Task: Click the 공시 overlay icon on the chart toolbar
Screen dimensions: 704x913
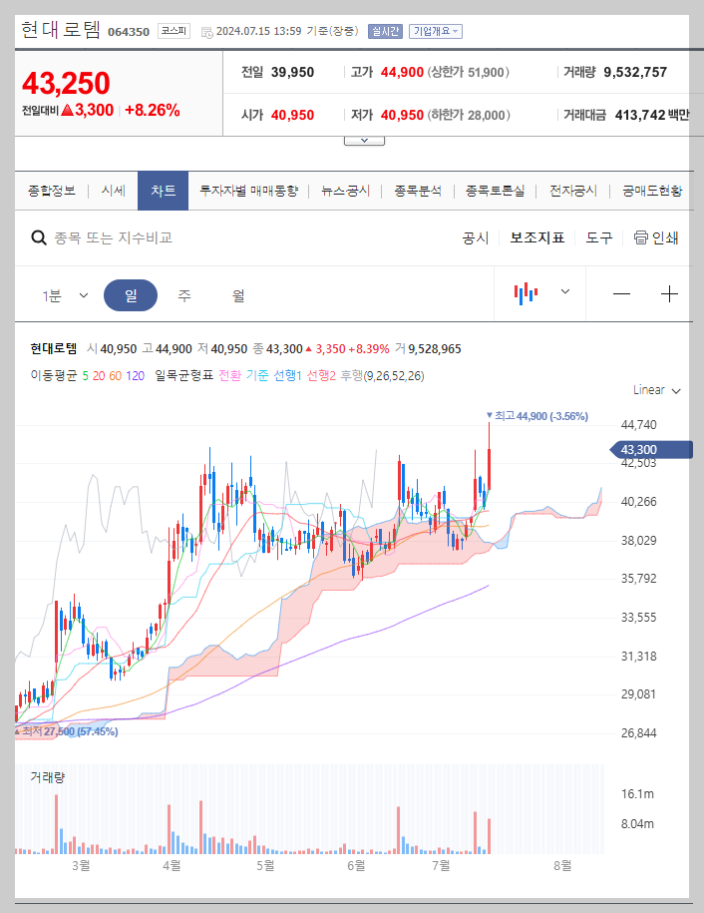Action: pyautogui.click(x=475, y=238)
